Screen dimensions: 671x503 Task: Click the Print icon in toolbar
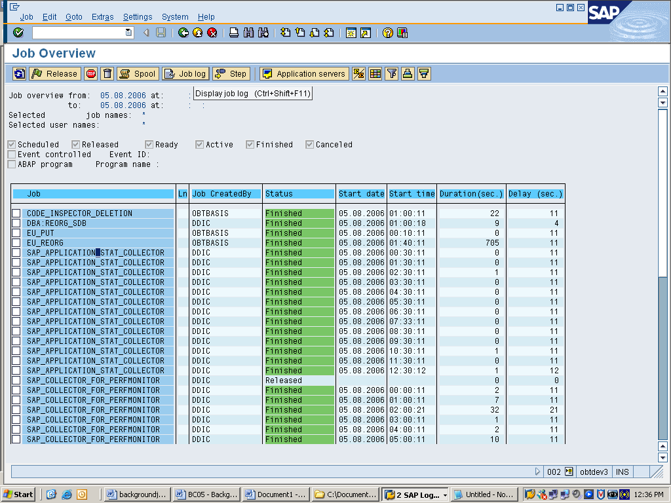coord(234,33)
